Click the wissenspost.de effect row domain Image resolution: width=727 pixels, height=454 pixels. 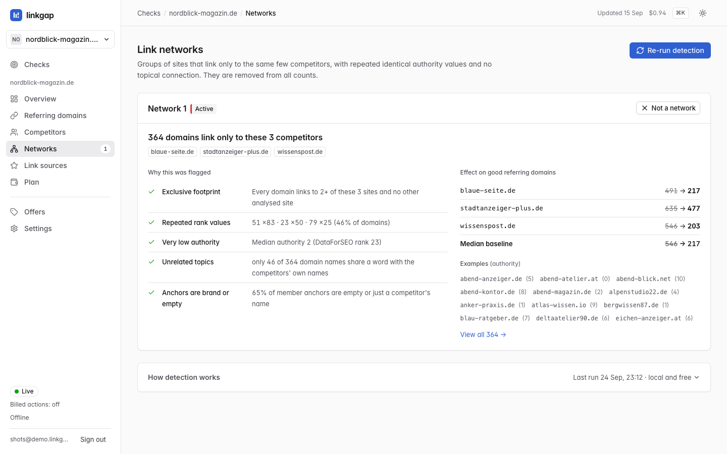pyautogui.click(x=488, y=226)
